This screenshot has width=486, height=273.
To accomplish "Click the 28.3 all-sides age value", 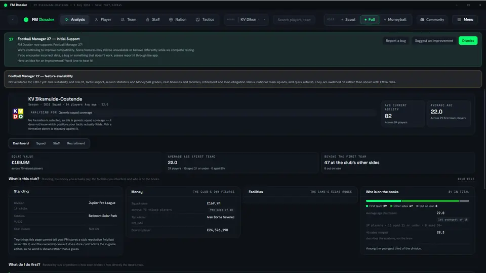I will [440, 232].
